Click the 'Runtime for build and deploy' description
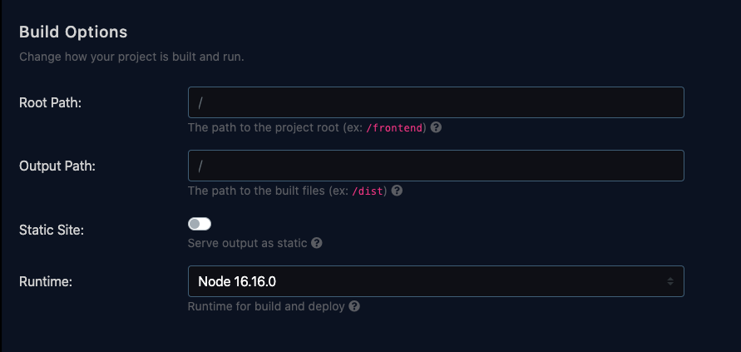The width and height of the screenshot is (741, 352). (x=266, y=306)
